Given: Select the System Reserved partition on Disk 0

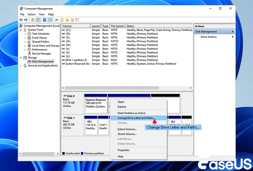Looking at the screenshot, I should [96, 103].
